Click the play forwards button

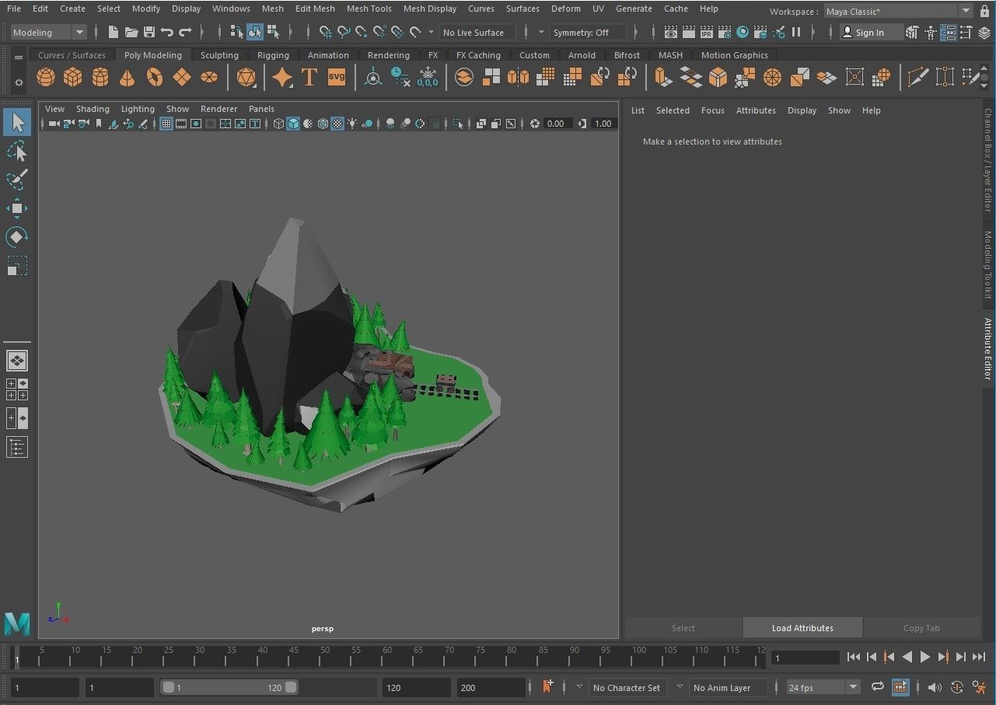tap(925, 658)
